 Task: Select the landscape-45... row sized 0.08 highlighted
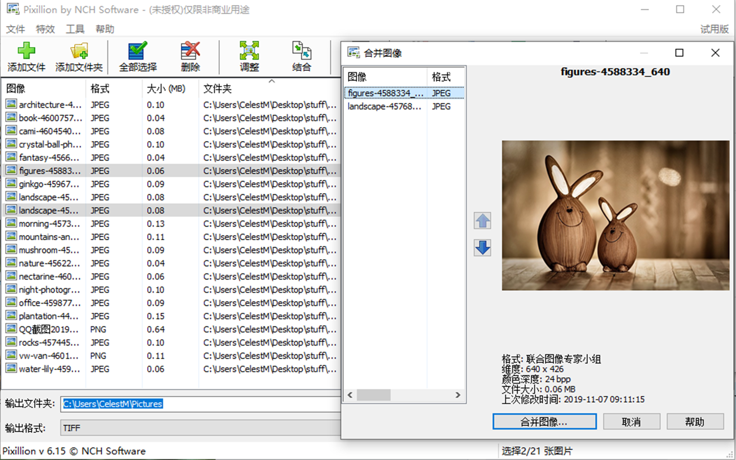[171, 210]
